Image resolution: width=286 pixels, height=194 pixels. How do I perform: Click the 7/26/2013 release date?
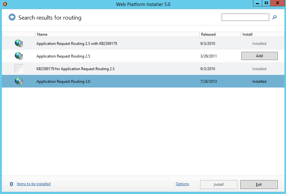pos(209,82)
